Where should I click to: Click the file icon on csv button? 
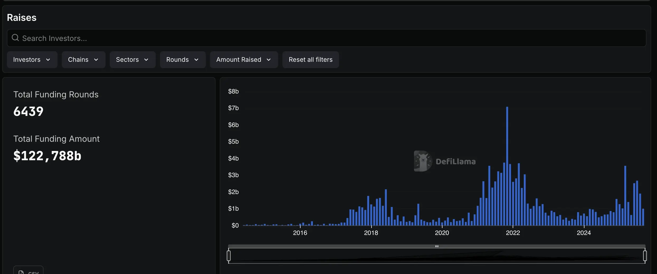coord(21,272)
